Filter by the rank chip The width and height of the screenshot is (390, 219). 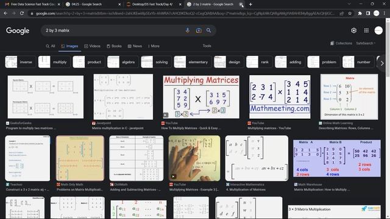click(259, 62)
